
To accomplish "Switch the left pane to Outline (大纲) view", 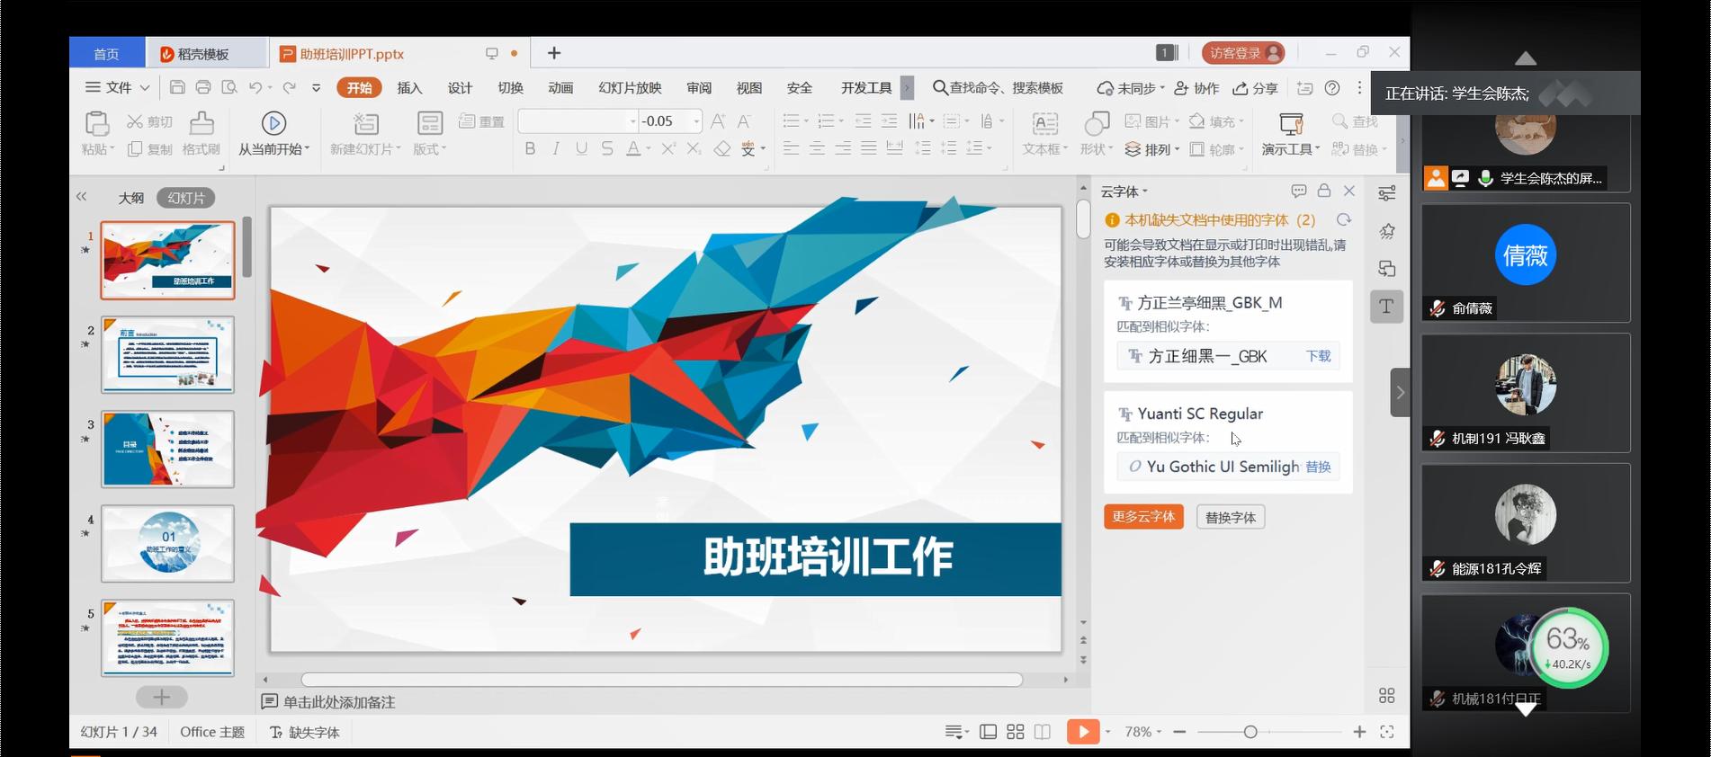I will [131, 198].
